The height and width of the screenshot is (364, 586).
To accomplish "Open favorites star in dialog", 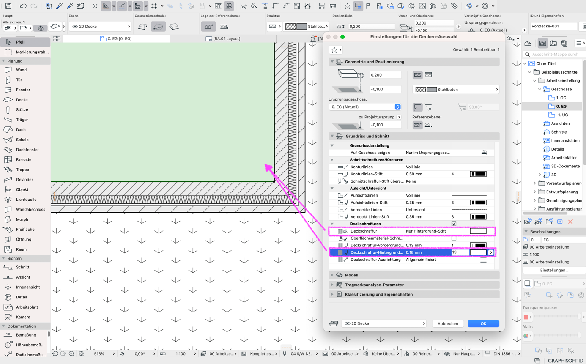I will click(x=336, y=50).
